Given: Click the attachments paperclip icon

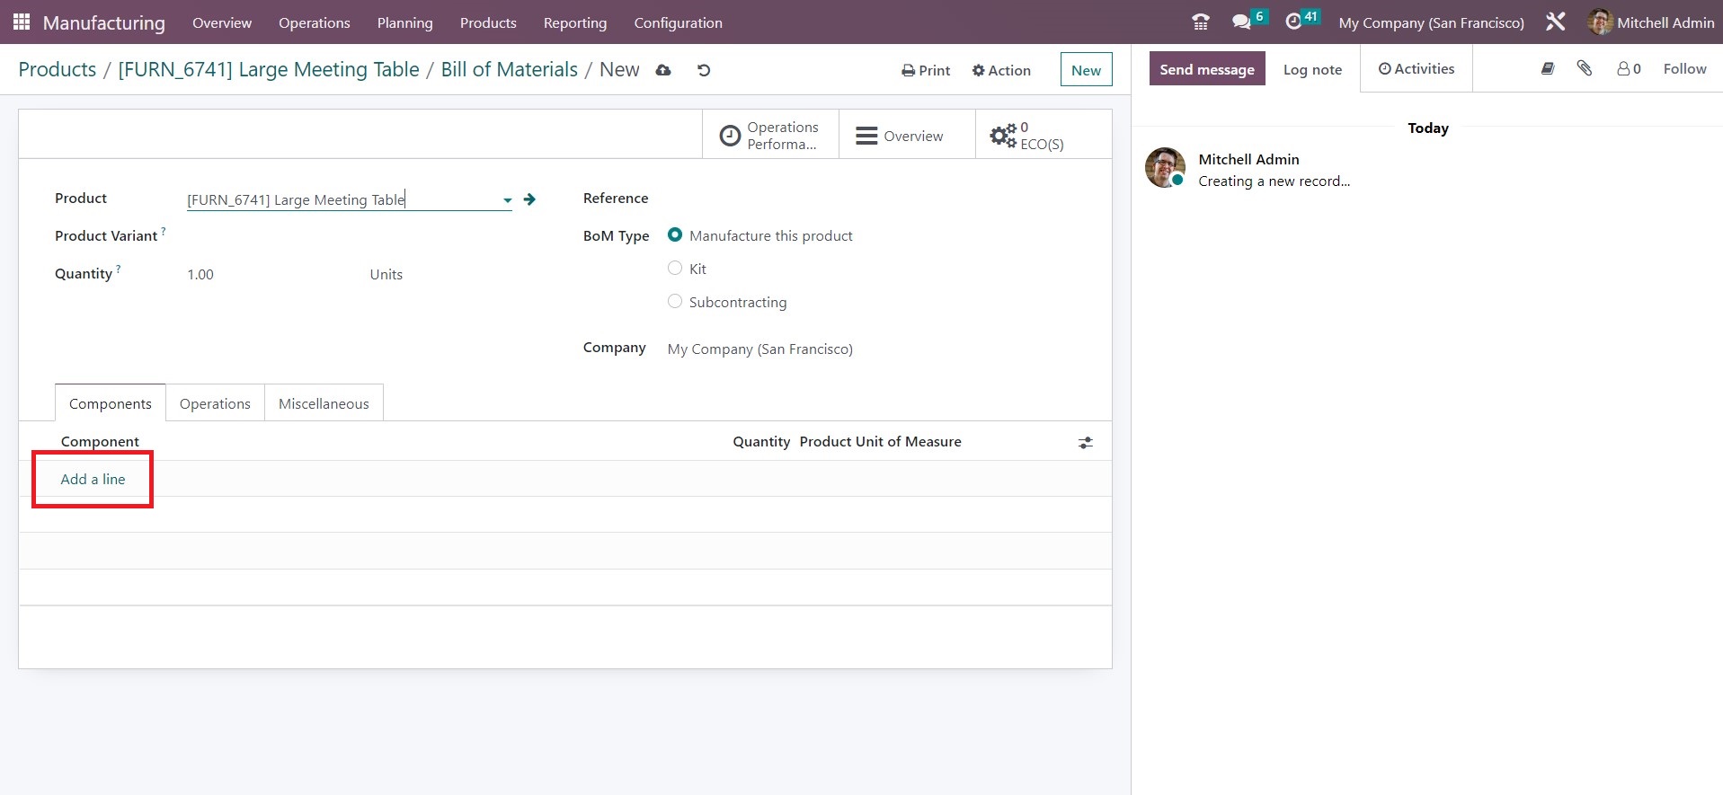Looking at the screenshot, I should point(1584,68).
